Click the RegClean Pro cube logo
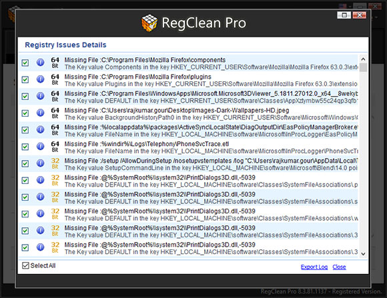 pos(149,23)
